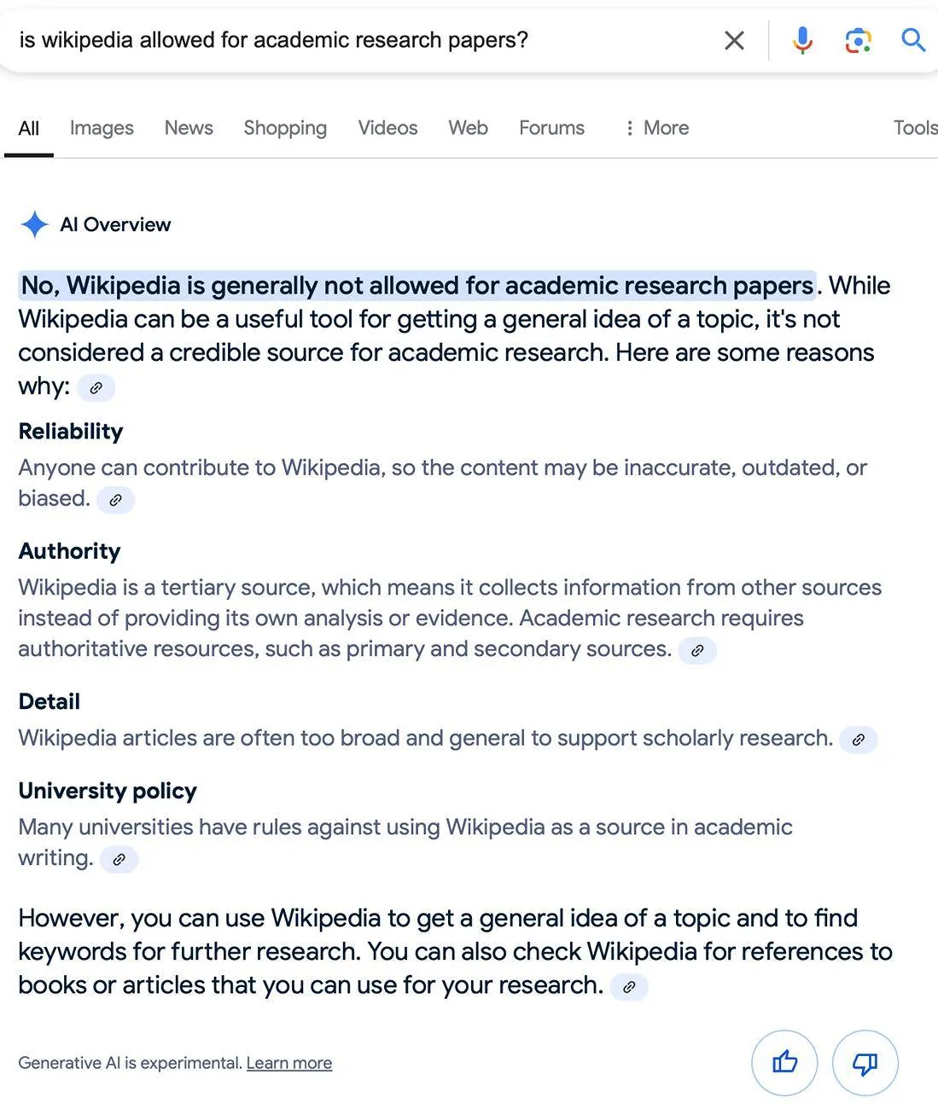Open Google Lens image search

(x=858, y=40)
